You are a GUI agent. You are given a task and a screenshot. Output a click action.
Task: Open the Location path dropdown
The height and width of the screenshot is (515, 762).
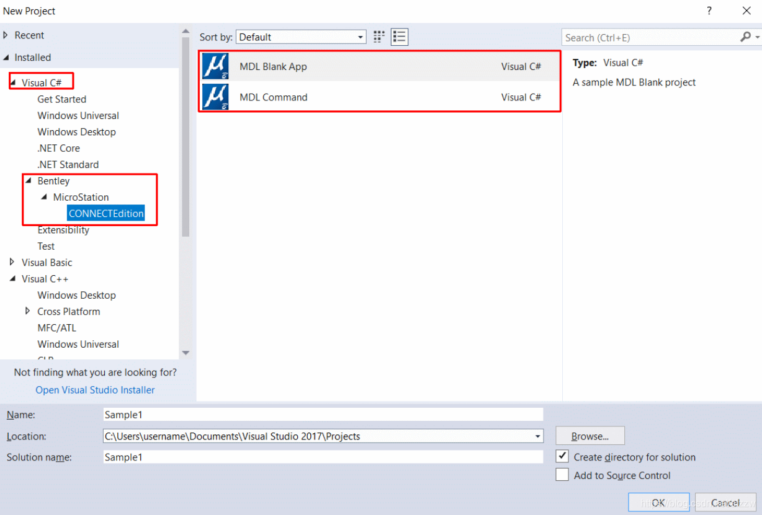point(537,436)
